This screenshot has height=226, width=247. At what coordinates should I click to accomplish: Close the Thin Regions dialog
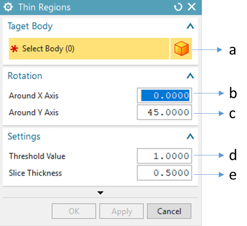[x=192, y=7]
